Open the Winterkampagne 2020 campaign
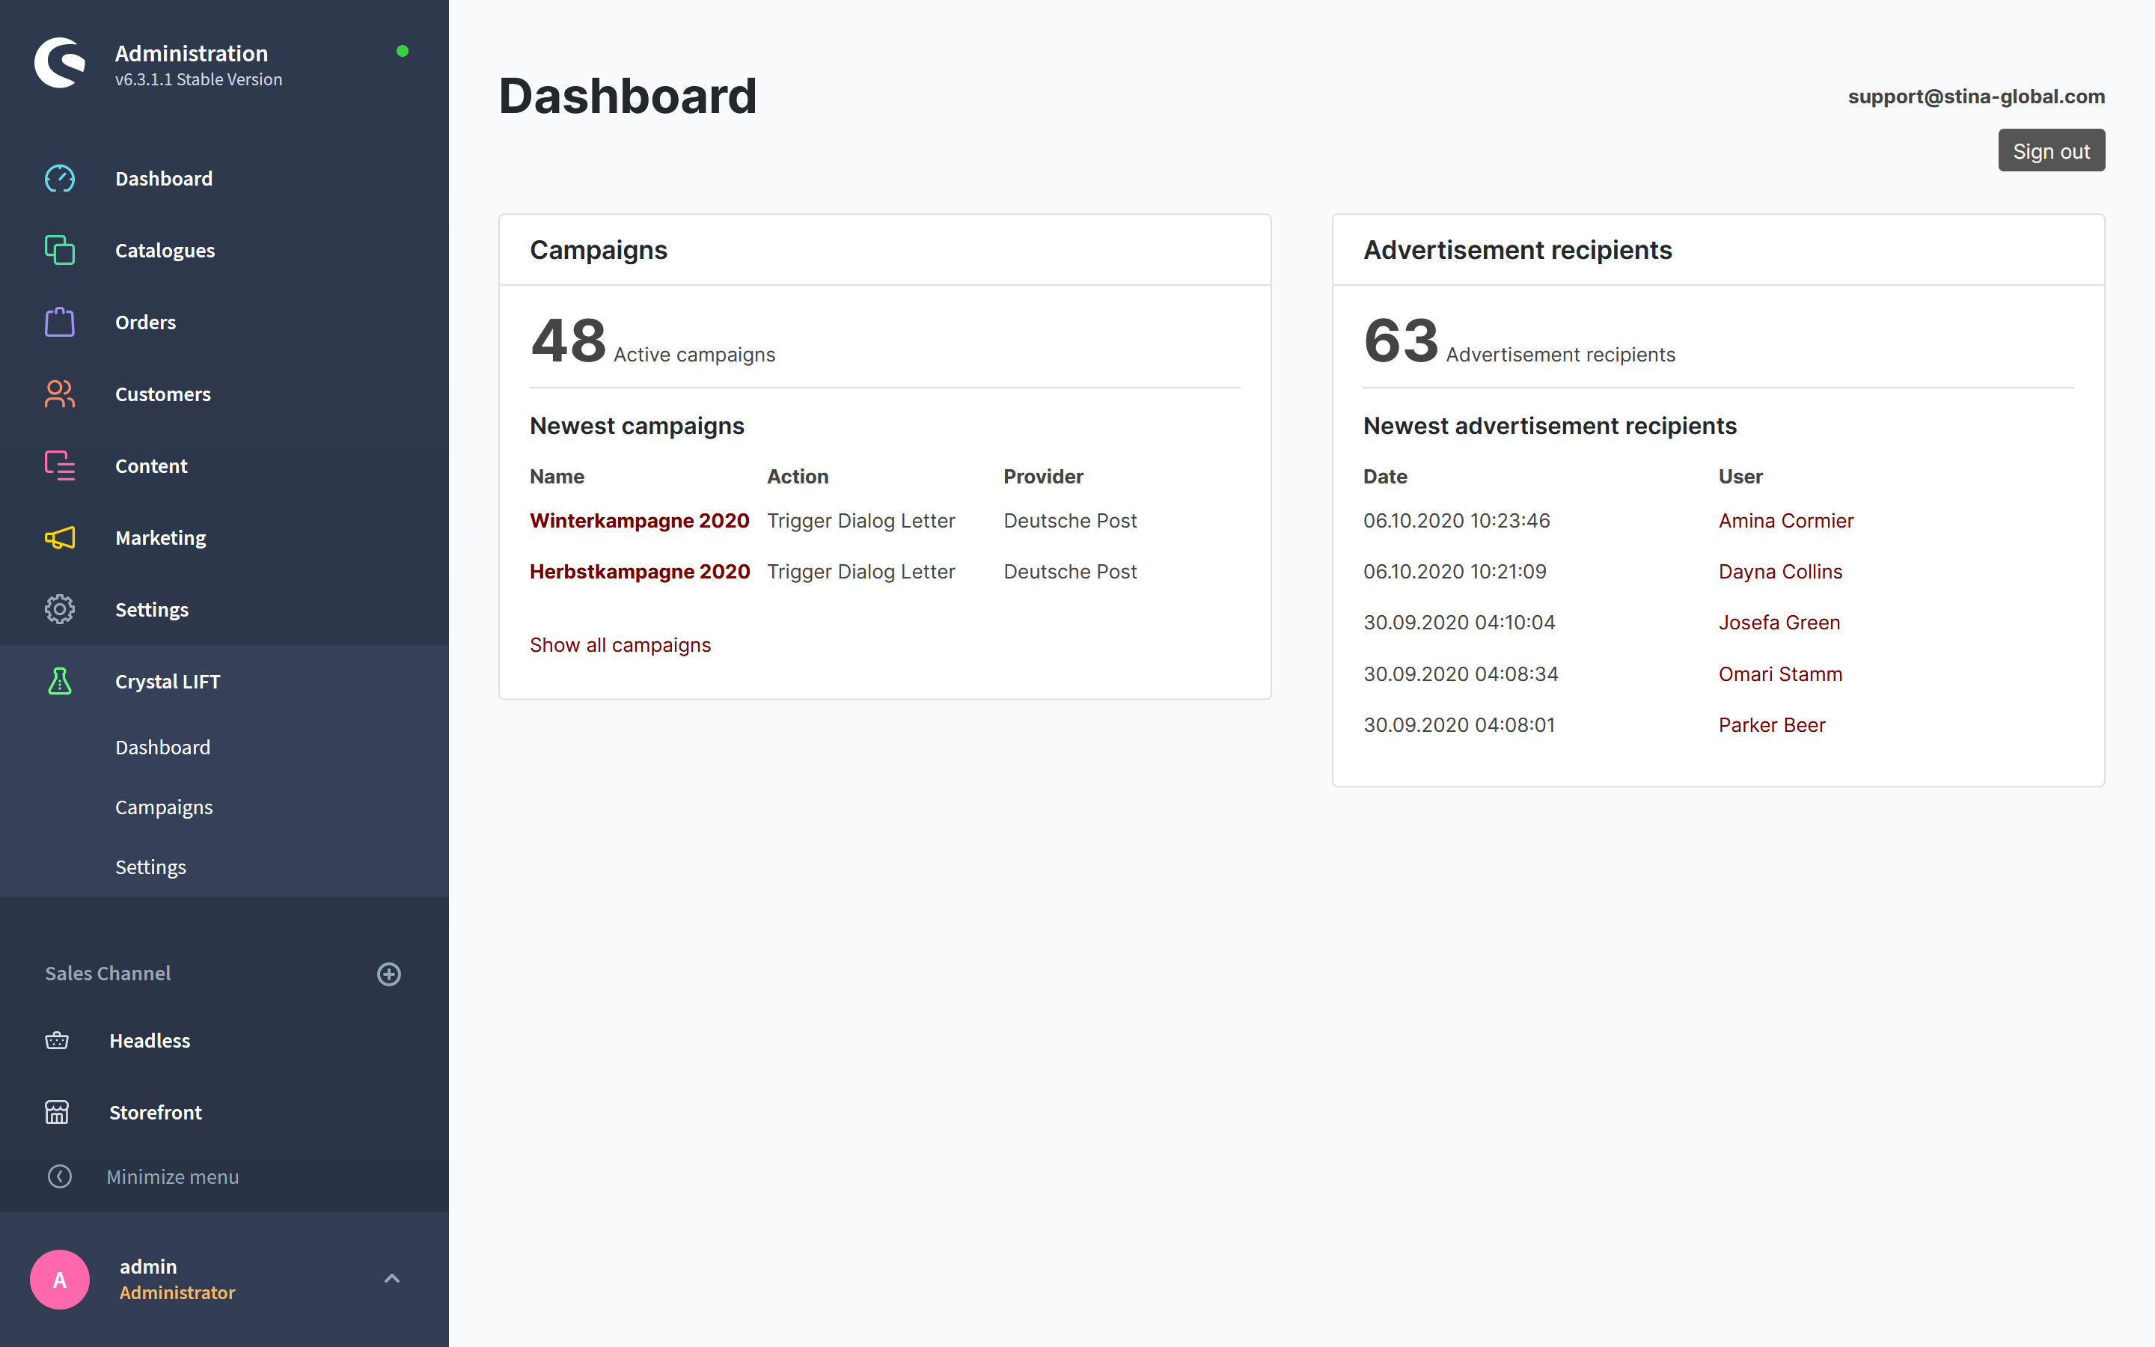 [639, 520]
